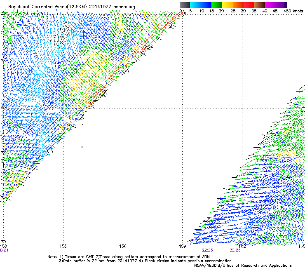Image resolution: width=305 pixels, height=268 pixels.
Task: Click the legend value '15' under color bar
Action: [x=211, y=11]
